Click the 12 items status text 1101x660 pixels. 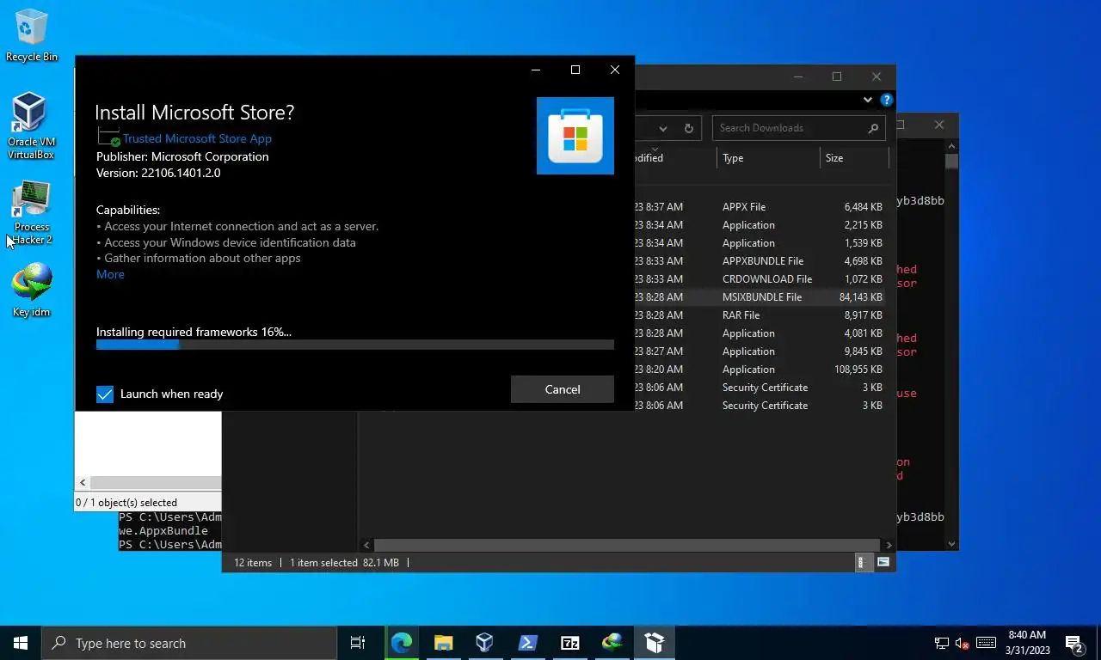point(253,563)
